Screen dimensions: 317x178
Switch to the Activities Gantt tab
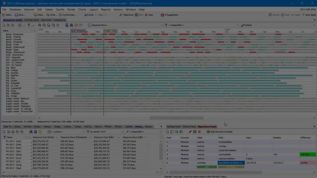coord(32,20)
